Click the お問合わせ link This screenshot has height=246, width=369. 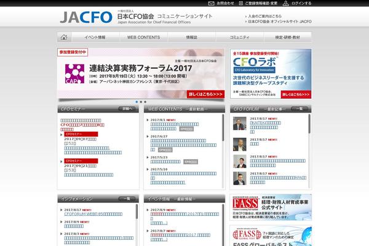click(225, 3)
